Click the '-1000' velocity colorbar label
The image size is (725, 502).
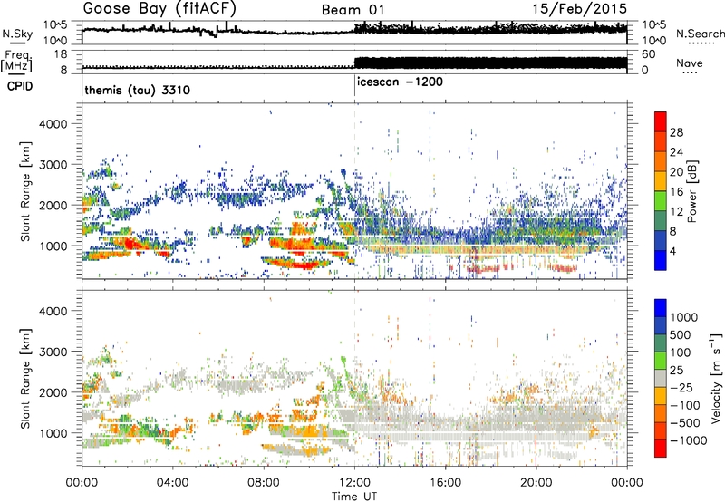(689, 440)
